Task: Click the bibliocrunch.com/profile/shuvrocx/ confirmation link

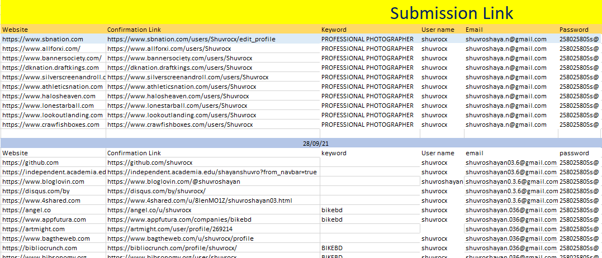Action: tap(172, 248)
